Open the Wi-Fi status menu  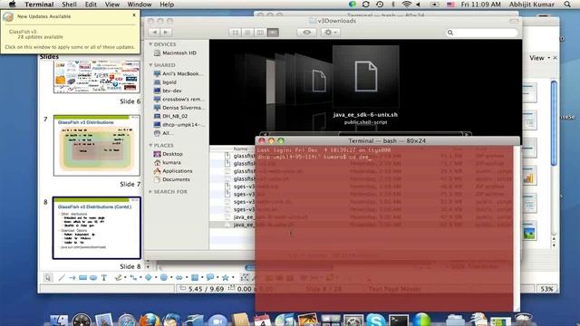[407, 5]
